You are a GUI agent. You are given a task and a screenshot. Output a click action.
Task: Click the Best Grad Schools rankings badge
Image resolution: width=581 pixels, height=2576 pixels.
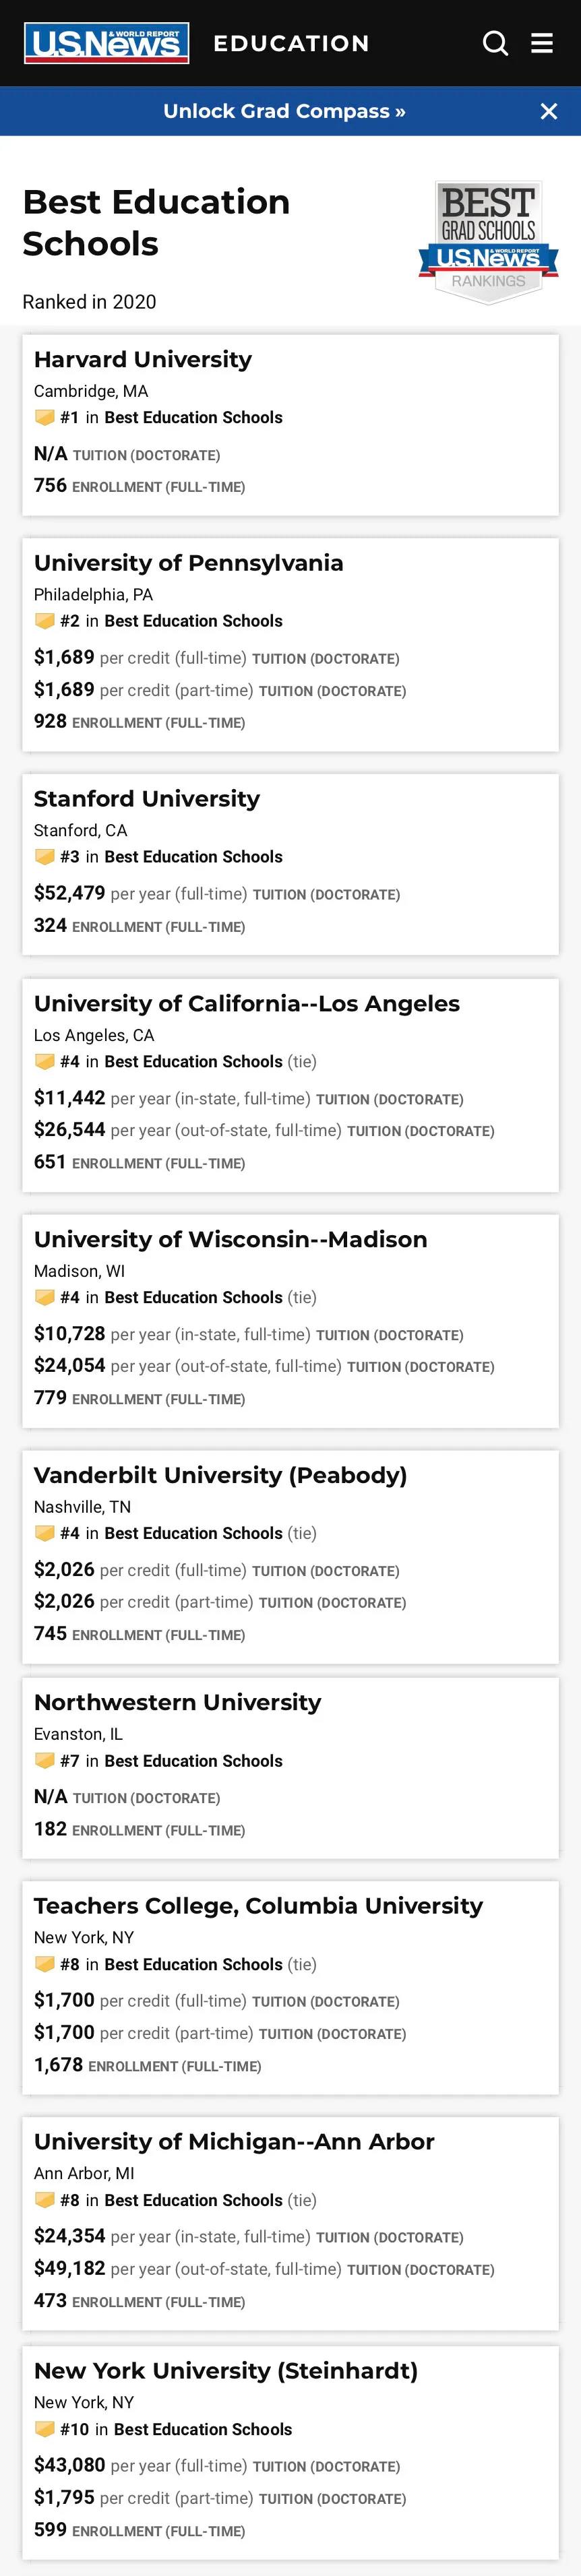click(488, 242)
